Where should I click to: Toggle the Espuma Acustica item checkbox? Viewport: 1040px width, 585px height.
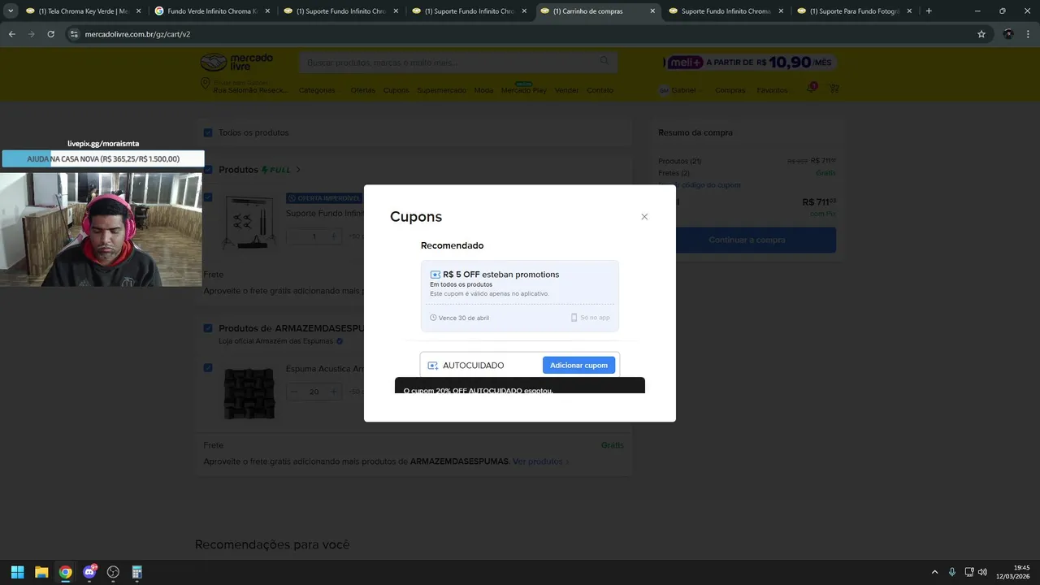(208, 368)
